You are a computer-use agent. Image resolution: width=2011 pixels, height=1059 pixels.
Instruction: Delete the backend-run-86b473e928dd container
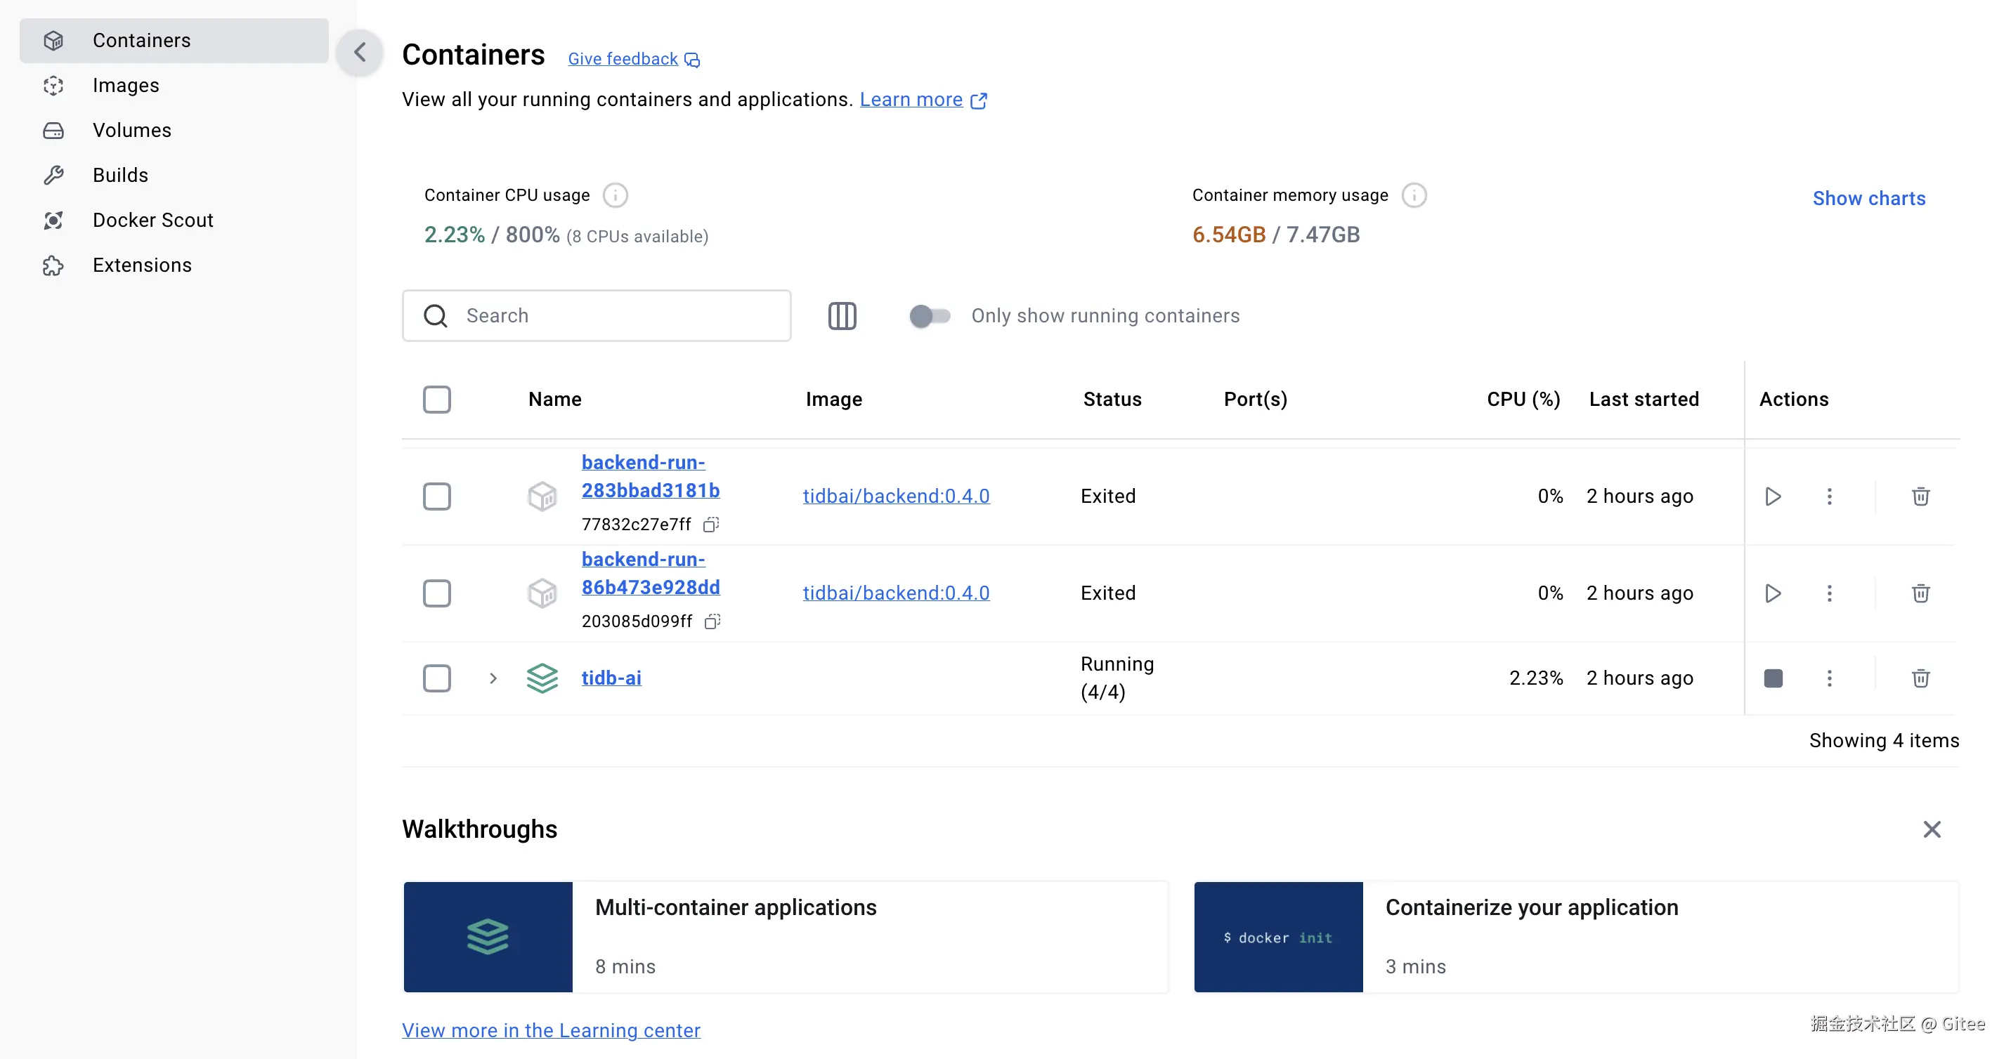click(x=1920, y=593)
